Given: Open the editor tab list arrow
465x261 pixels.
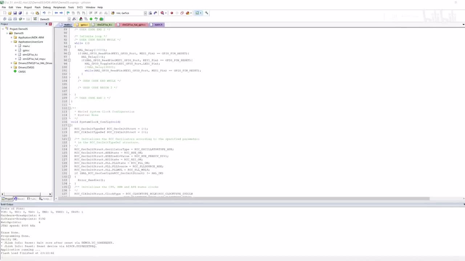Looking at the screenshot, I should [x=463, y=25].
